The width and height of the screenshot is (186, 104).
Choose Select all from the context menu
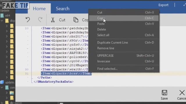coord(124,35)
